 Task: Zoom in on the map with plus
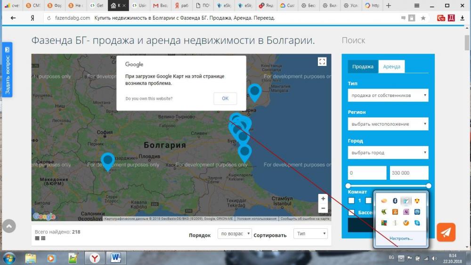[x=323, y=198]
